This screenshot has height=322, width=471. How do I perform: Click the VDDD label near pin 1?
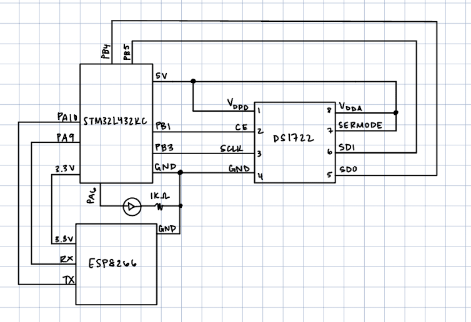click(x=237, y=104)
